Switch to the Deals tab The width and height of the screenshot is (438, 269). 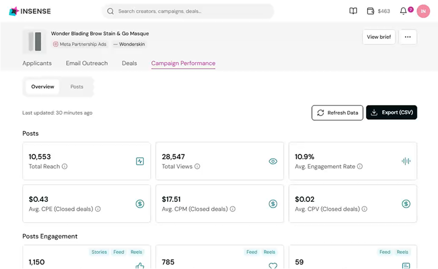[129, 63]
